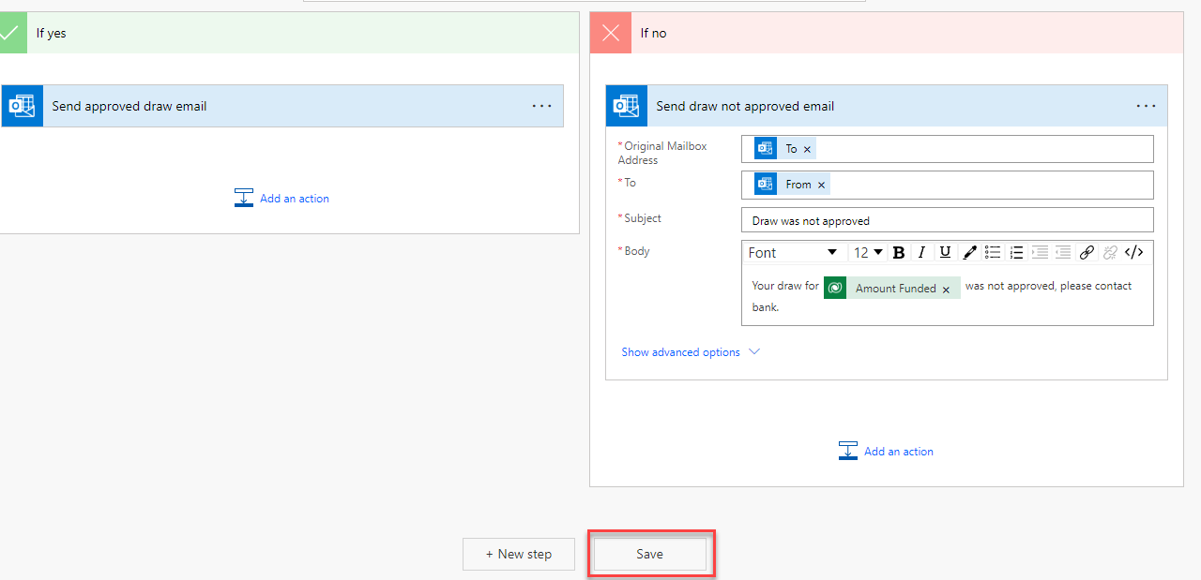Expand Show advanced options
This screenshot has height=580, width=1201.
tap(690, 352)
